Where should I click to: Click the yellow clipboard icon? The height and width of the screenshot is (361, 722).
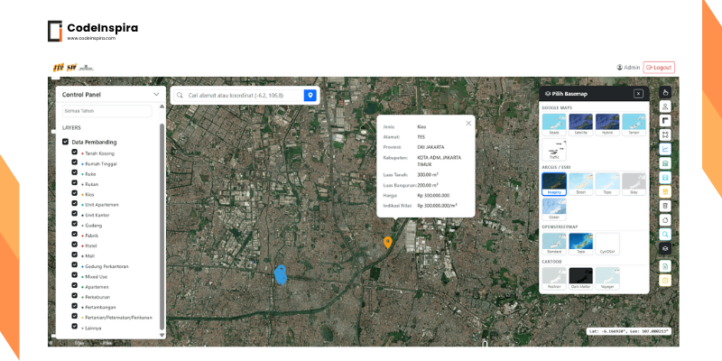pyautogui.click(x=665, y=280)
